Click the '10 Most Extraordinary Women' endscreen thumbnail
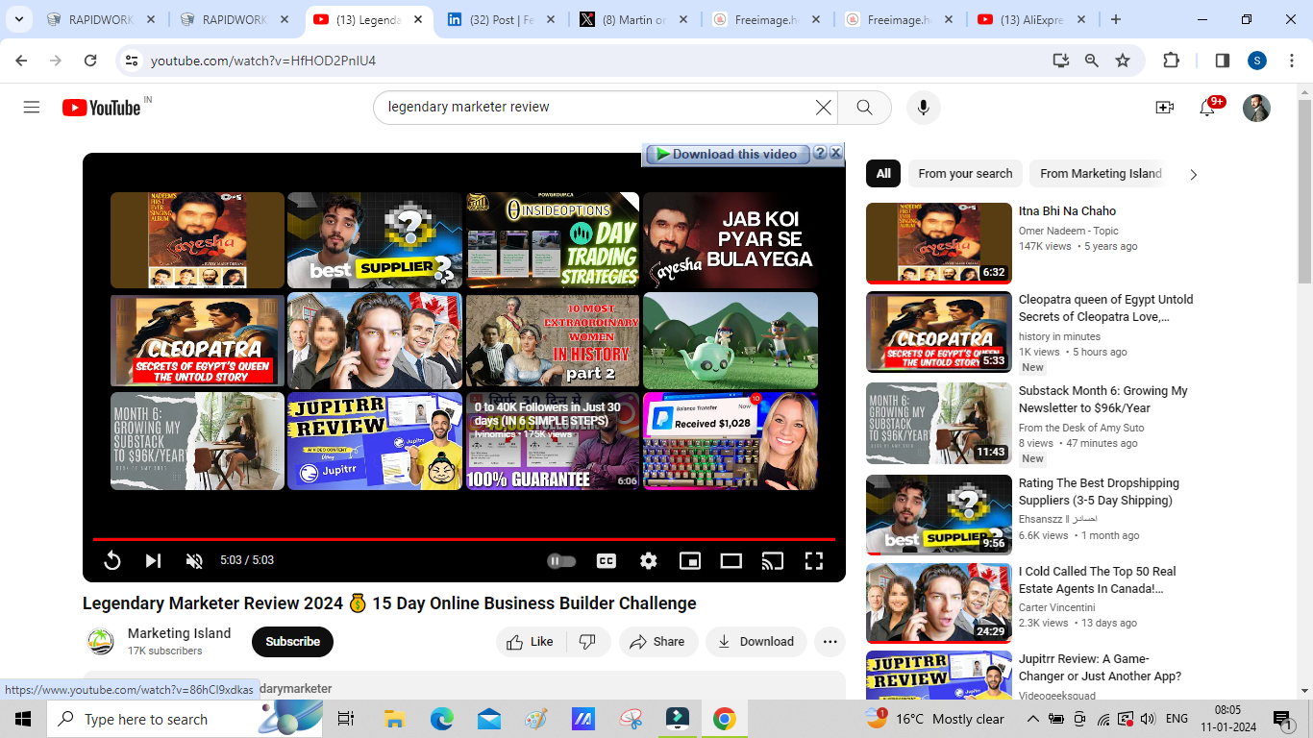The width and height of the screenshot is (1313, 738). [553, 340]
